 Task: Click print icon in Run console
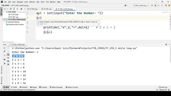(8, 61)
